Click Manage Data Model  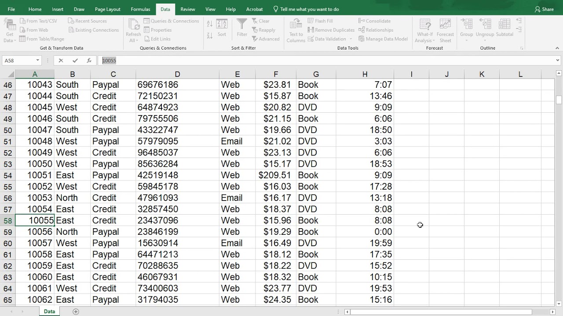pos(383,39)
